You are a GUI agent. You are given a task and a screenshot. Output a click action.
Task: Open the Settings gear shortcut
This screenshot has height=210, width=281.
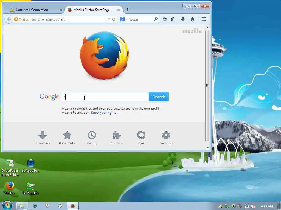click(166, 138)
